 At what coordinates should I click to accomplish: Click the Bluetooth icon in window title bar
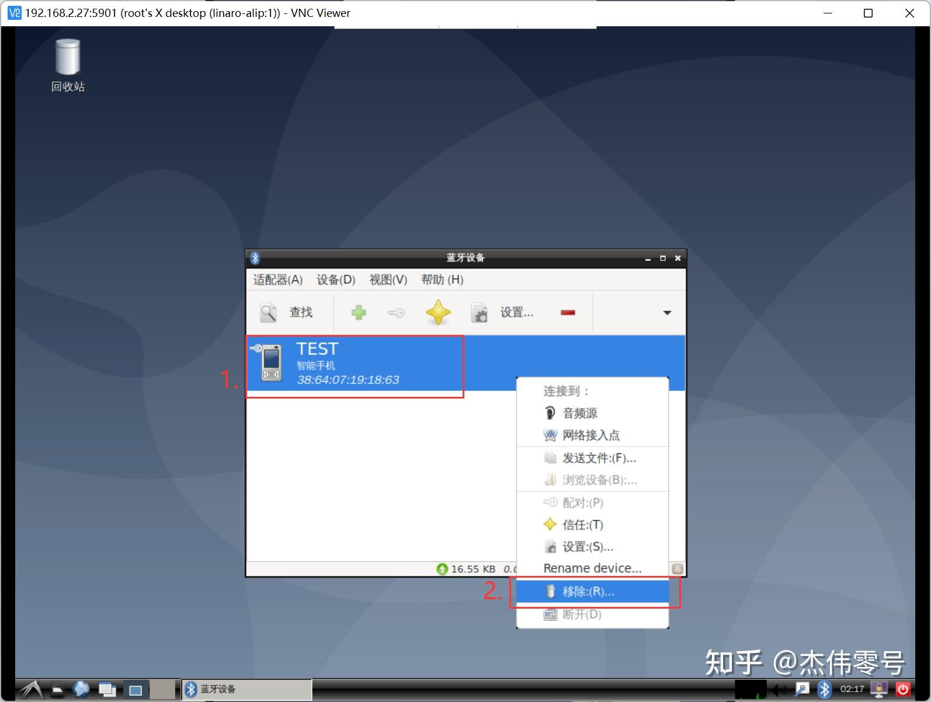point(255,258)
